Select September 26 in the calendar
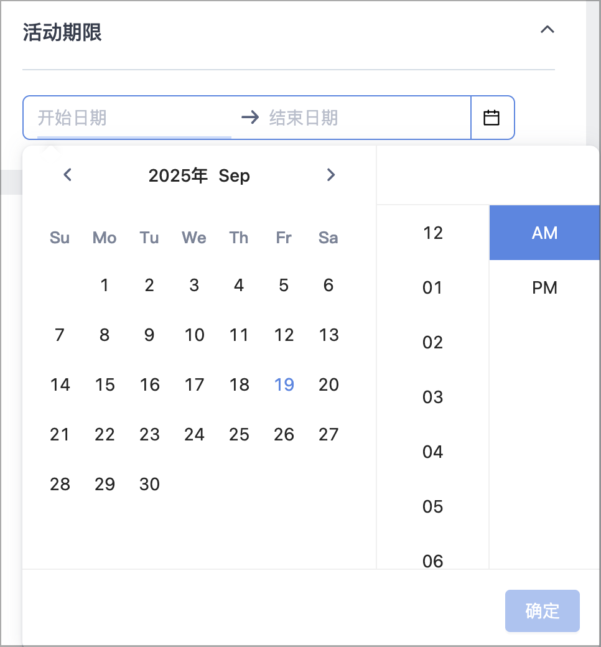 tap(284, 434)
